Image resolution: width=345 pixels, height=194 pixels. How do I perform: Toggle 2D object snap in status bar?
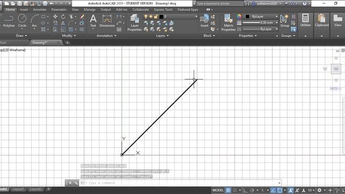point(280,190)
